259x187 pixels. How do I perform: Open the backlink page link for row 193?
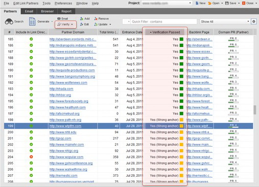point(199,89)
